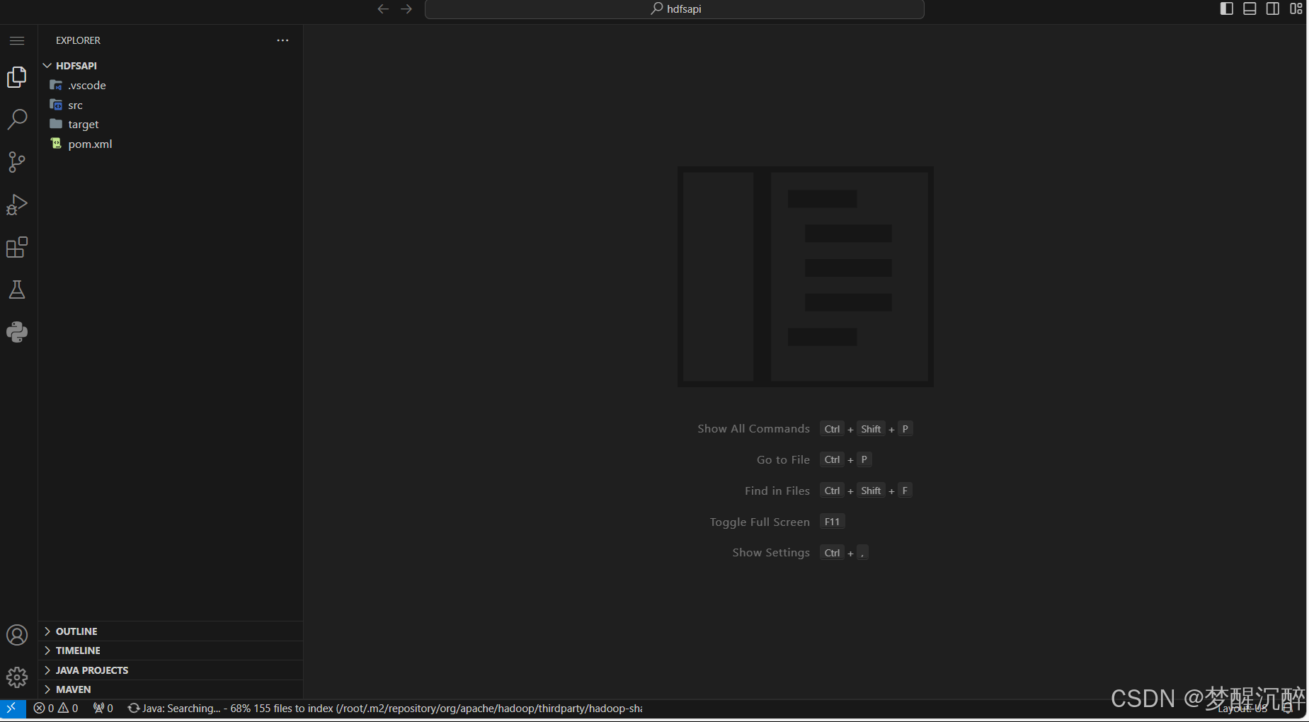
Task: Expand the JAVA PROJECTS section
Action: coord(171,670)
